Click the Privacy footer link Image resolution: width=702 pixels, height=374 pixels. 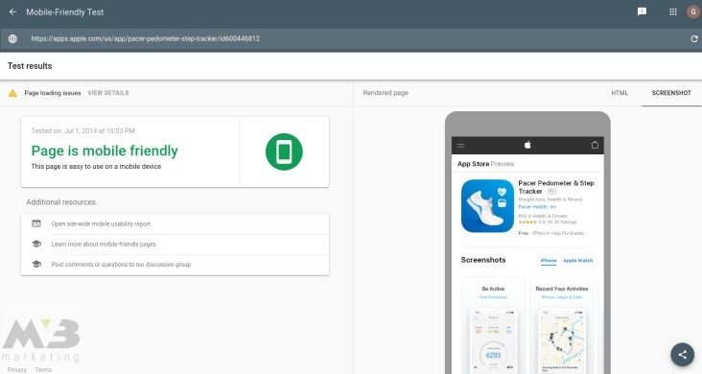[x=17, y=369]
